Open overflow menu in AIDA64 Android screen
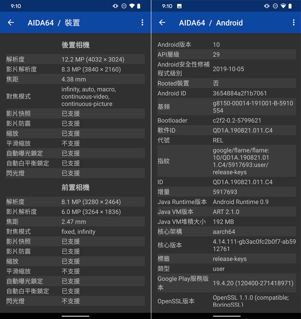The image size is (301, 319). click(294, 22)
